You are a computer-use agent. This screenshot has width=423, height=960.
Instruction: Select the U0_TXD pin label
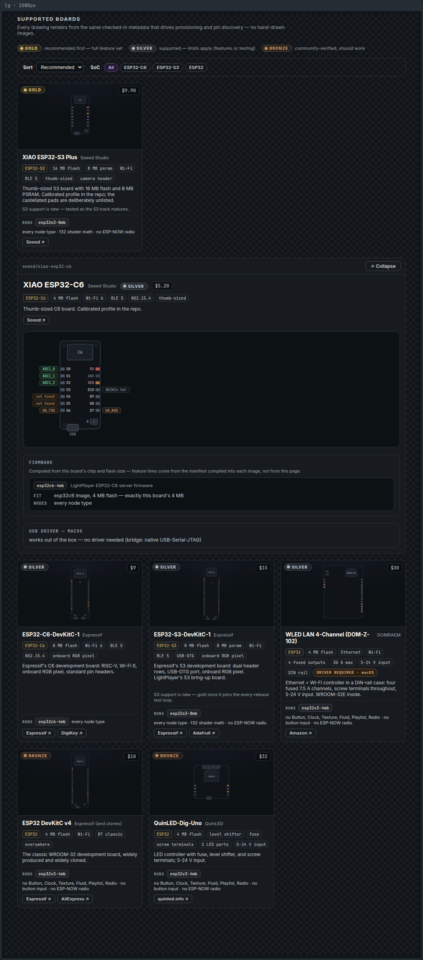click(49, 411)
